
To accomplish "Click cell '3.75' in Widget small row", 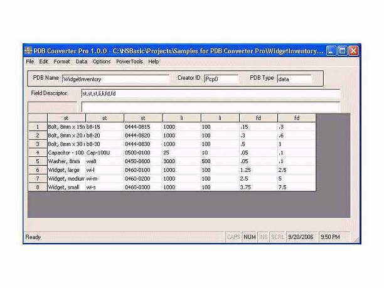I will coord(259,188).
